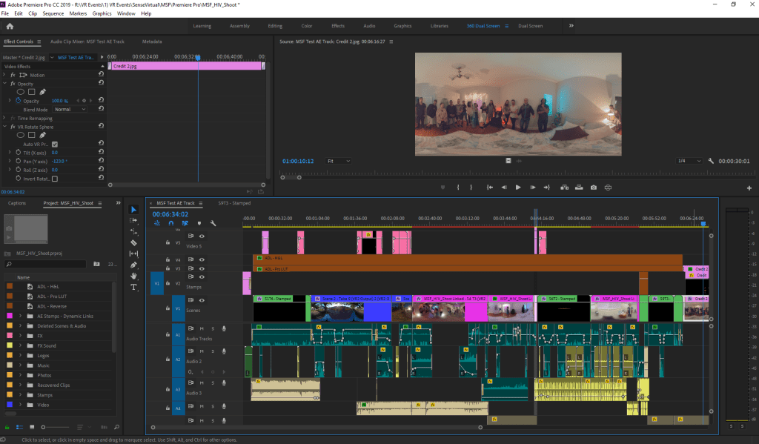Open timeline display settings wrench
Screen dimensions: 759x444
click(213, 222)
